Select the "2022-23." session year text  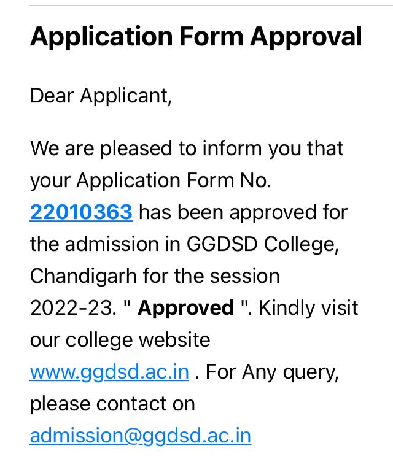click(73, 308)
